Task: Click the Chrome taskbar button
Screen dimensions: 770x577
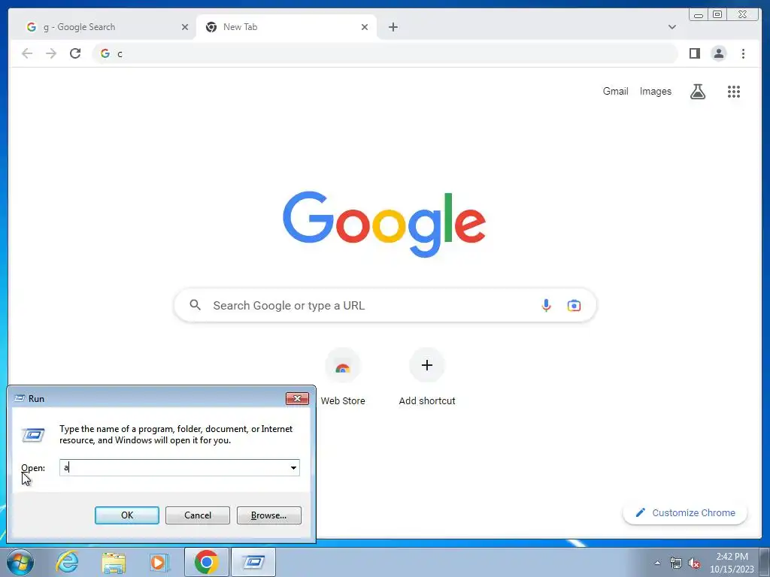Action: pyautogui.click(x=206, y=562)
